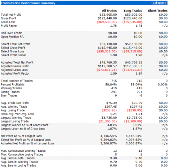Select All Trades value $75.39
The width and height of the screenshot is (172, 167).
click(111, 103)
